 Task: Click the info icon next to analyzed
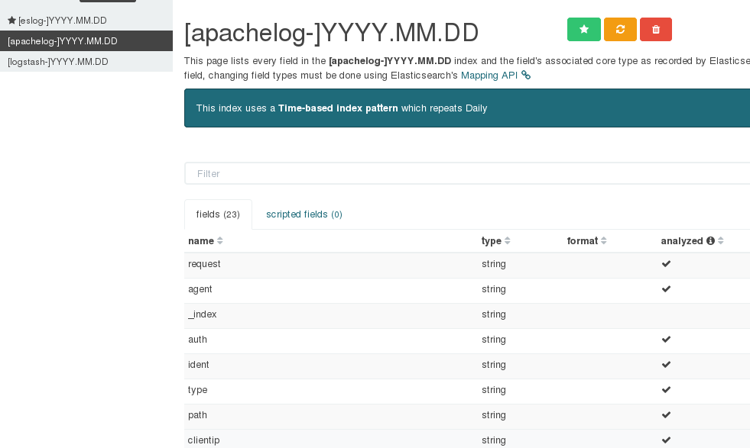pyautogui.click(x=710, y=240)
